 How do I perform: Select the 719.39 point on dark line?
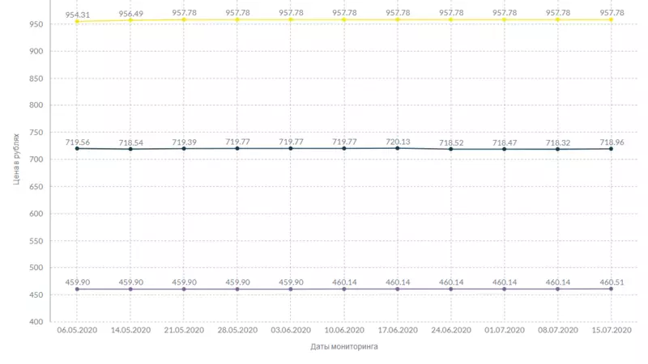tap(184, 149)
